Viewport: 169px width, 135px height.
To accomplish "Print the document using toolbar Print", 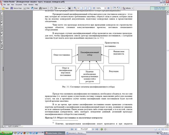I will point(27,8).
